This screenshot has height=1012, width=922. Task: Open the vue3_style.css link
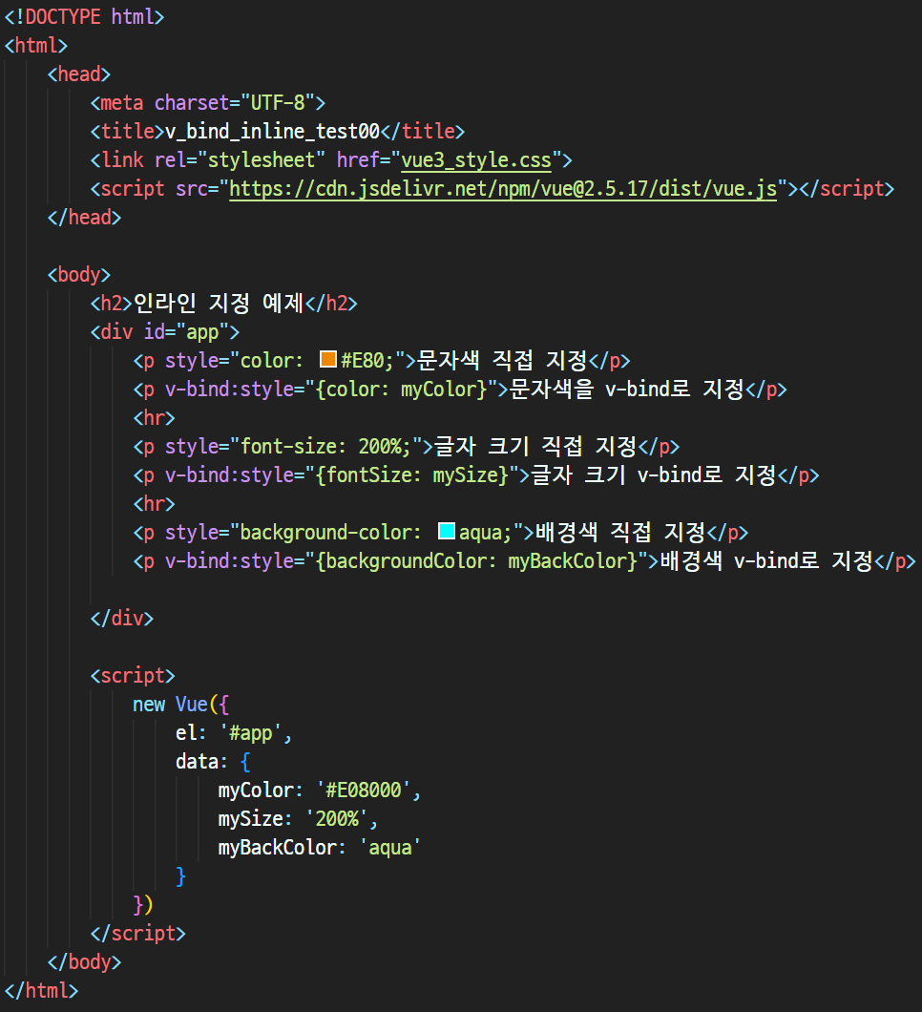(x=476, y=160)
